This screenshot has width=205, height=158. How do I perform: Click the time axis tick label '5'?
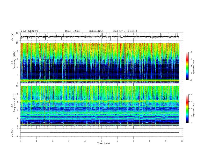coord(101,141)
